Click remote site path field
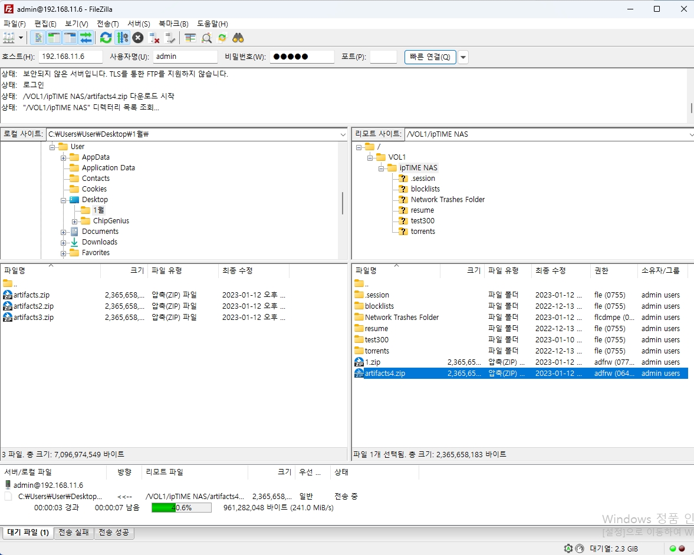The width and height of the screenshot is (694, 555). [548, 134]
